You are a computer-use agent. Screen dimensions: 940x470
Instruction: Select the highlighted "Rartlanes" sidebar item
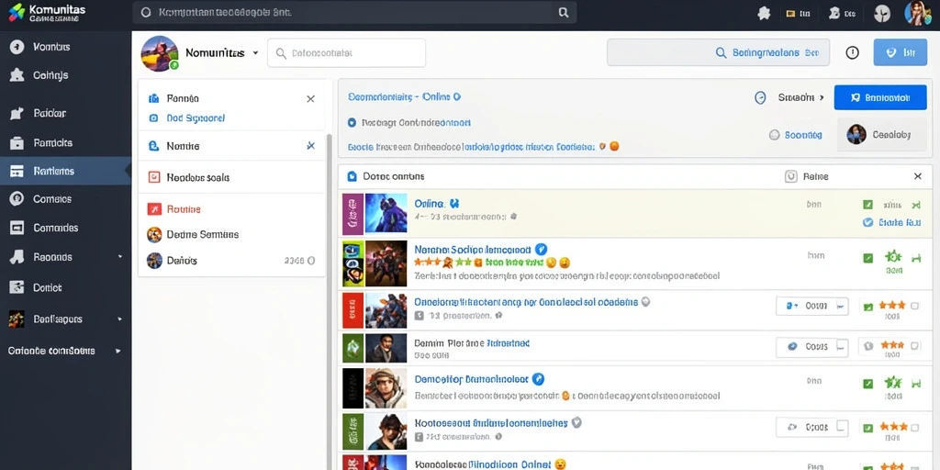click(66, 171)
